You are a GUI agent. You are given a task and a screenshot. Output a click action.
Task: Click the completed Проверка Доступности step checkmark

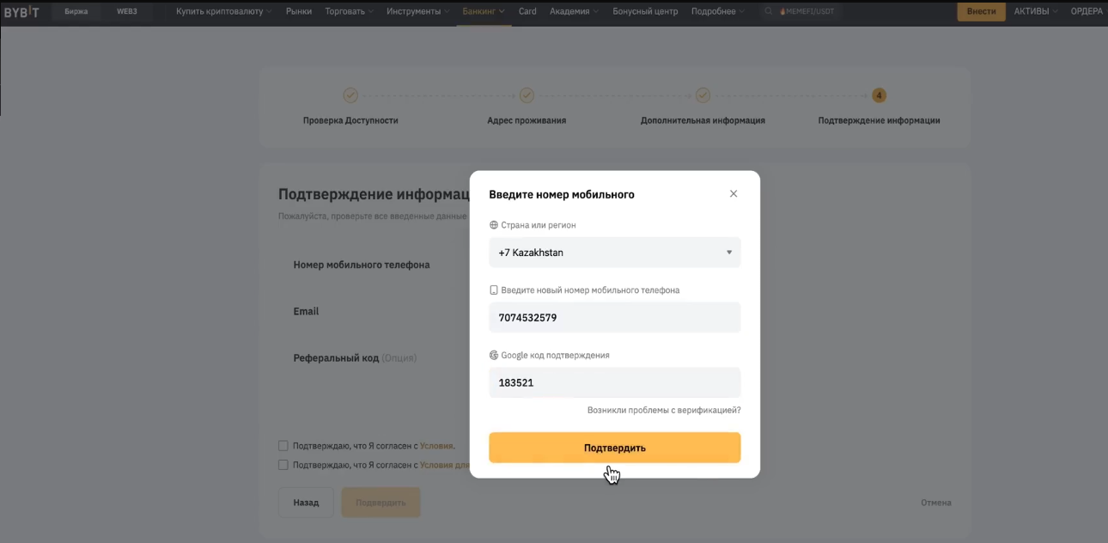pos(350,95)
